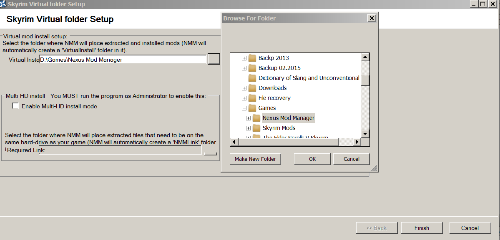
Task: Select the Downloads folder label
Action: (x=272, y=88)
